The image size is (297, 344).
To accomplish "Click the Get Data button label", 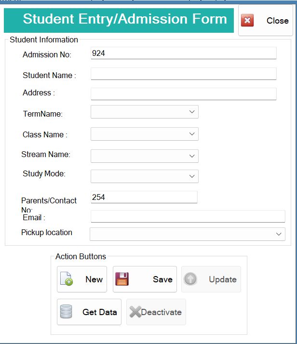I will 100,312.
